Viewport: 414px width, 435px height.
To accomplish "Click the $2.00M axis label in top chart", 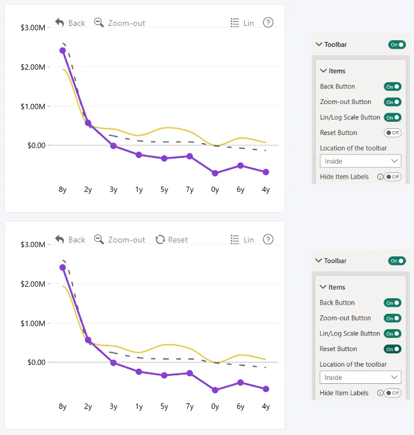I will (x=33, y=67).
